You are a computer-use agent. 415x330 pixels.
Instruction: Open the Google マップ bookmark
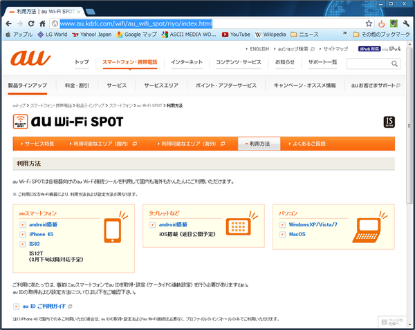pyautogui.click(x=136, y=35)
